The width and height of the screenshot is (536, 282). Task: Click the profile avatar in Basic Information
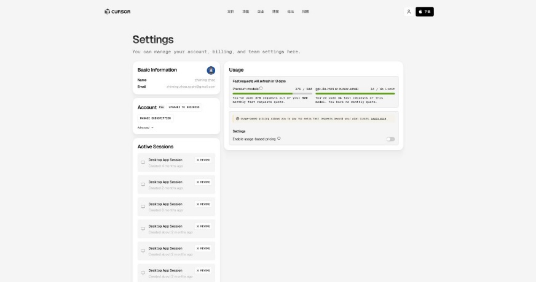coord(211,70)
